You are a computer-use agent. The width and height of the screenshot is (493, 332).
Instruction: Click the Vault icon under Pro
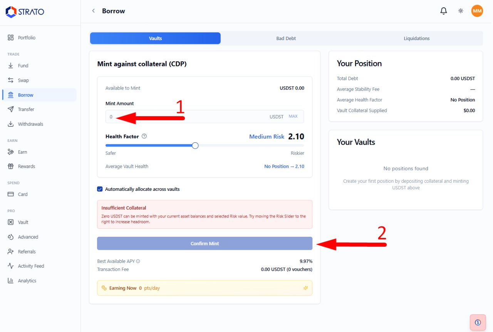pos(11,222)
